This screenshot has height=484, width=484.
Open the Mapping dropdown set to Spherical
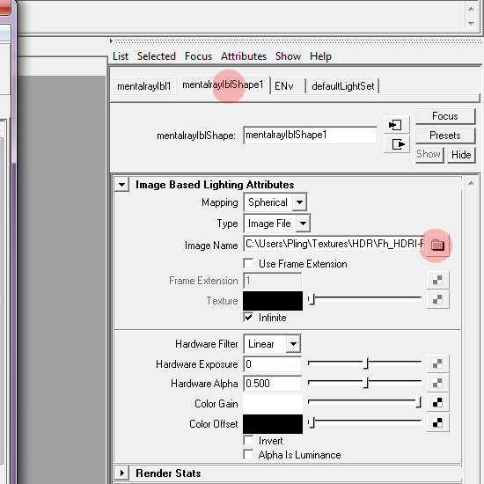tap(275, 202)
